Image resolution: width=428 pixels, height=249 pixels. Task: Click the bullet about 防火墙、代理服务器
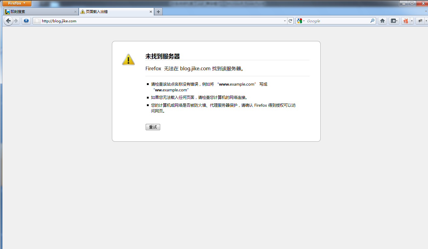point(223,108)
